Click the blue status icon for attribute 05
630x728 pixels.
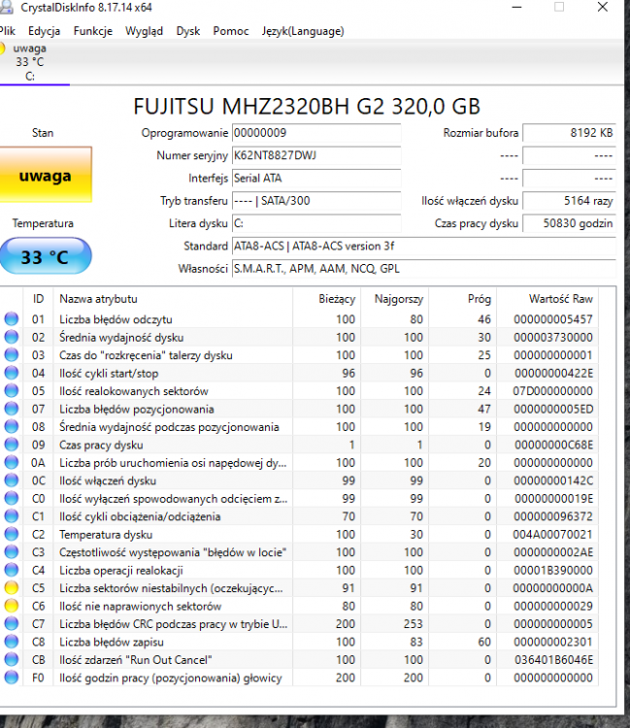[12, 391]
